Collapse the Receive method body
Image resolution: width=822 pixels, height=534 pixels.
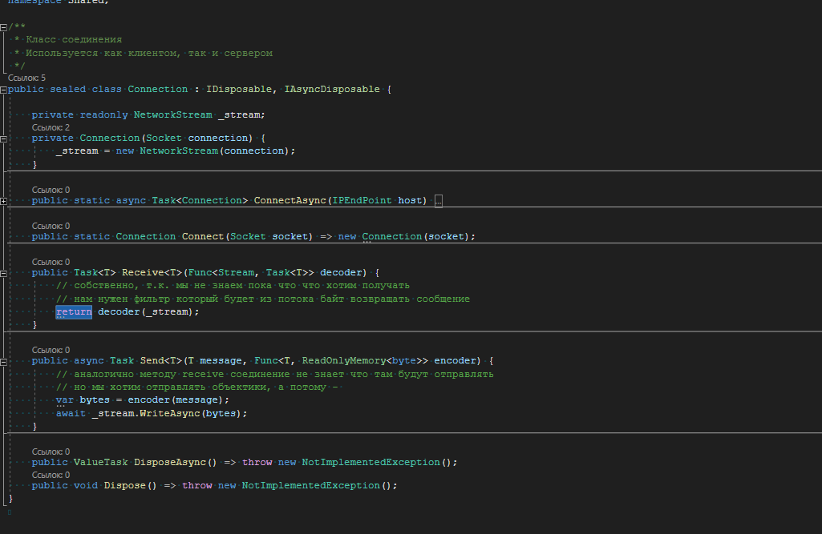pyautogui.click(x=4, y=273)
